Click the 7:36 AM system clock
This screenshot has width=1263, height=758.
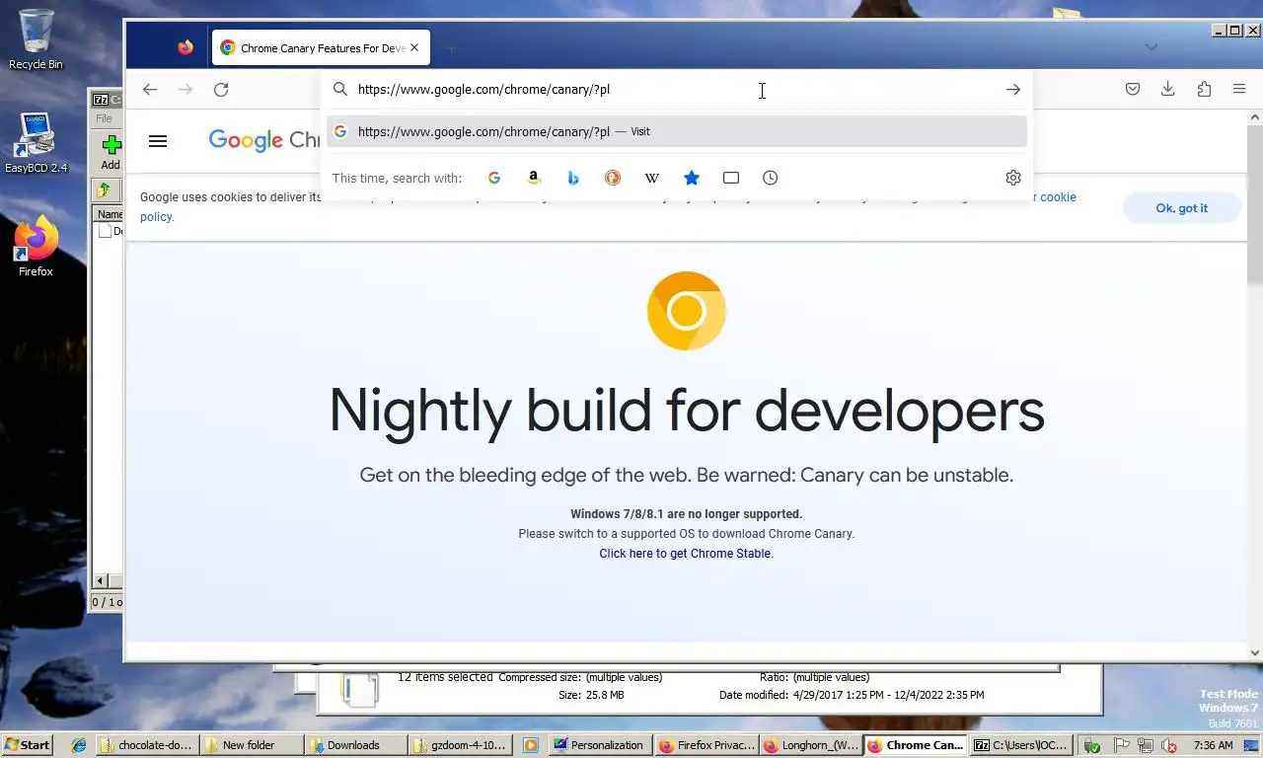[x=1214, y=745]
